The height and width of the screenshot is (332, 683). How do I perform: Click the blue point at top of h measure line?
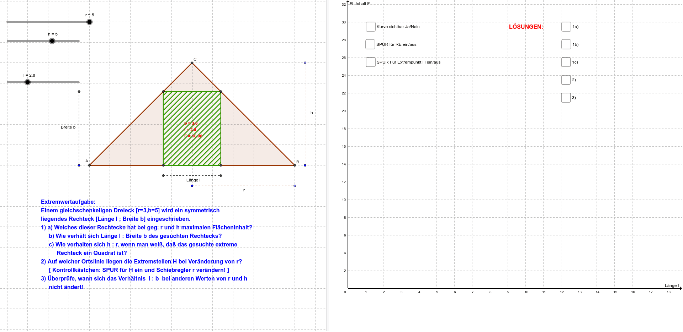(x=305, y=63)
